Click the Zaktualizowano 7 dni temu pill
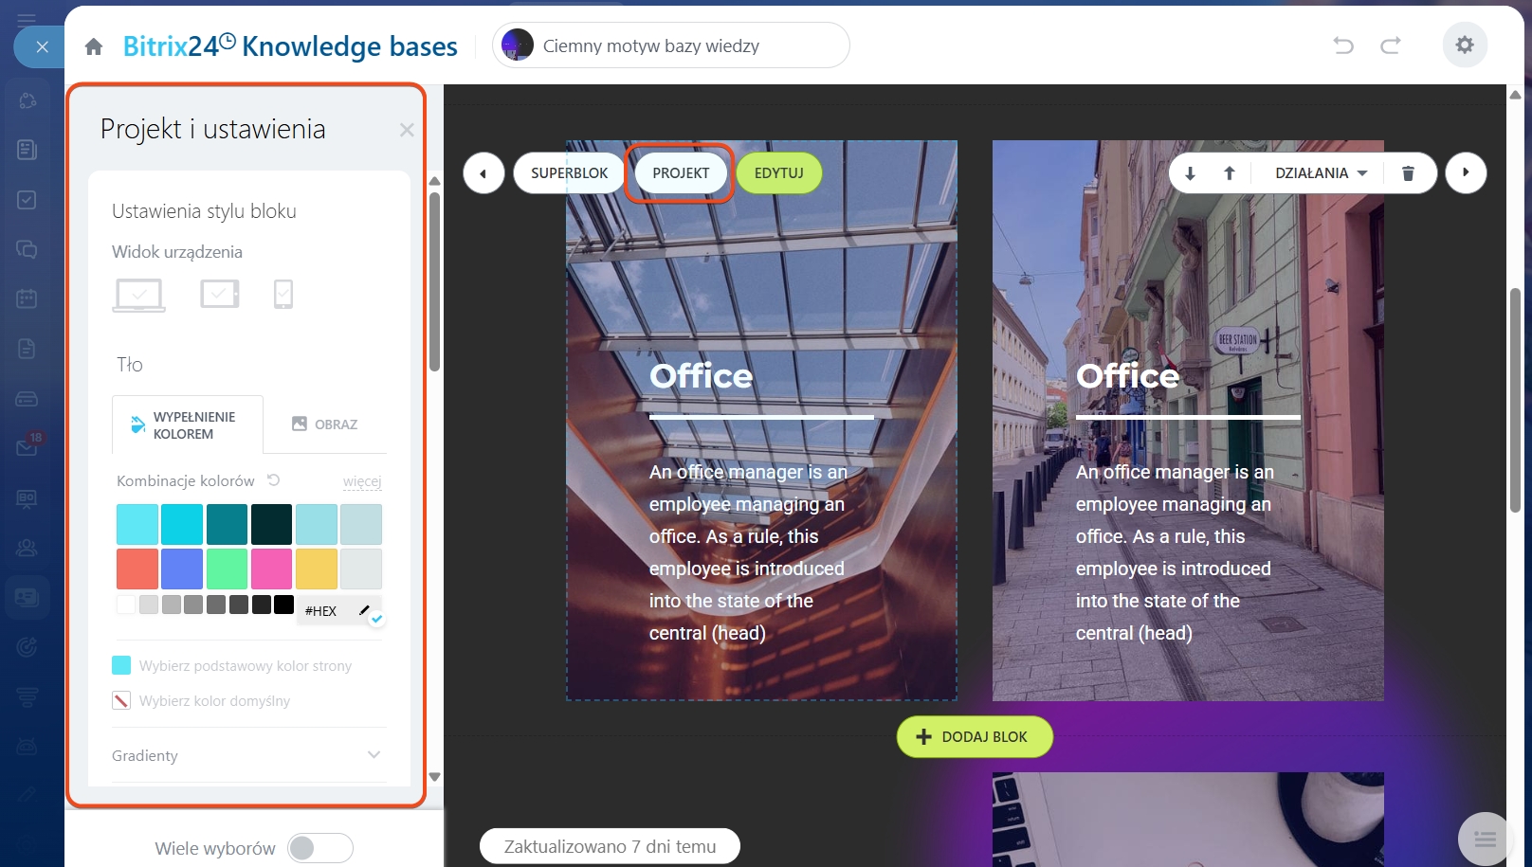This screenshot has height=867, width=1532. [610, 846]
